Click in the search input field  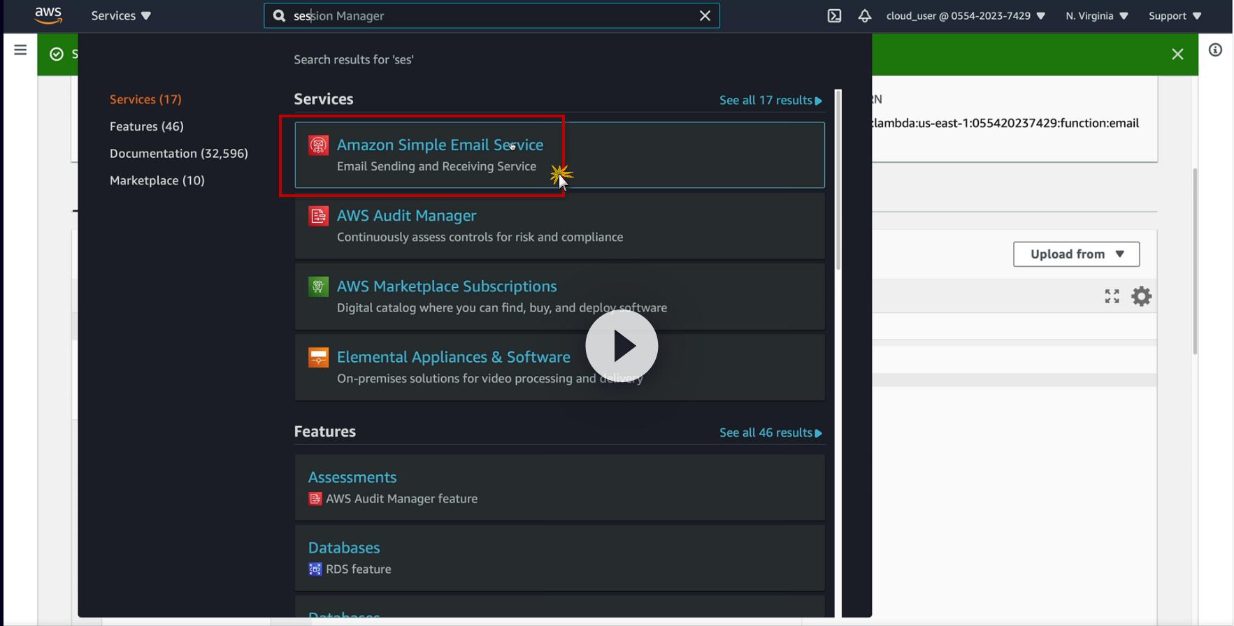pyautogui.click(x=491, y=16)
